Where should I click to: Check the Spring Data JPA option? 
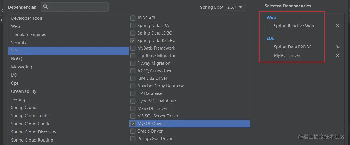pos(133,26)
